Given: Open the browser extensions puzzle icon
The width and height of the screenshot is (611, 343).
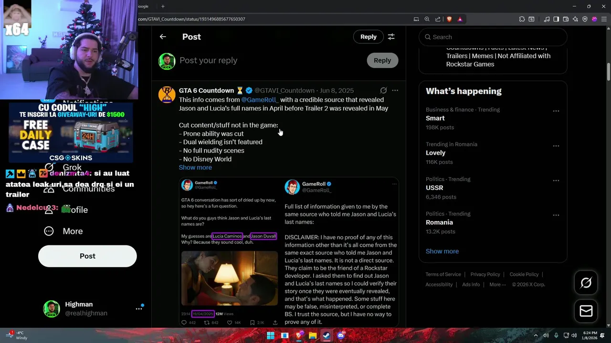Looking at the screenshot, I should (x=522, y=19).
